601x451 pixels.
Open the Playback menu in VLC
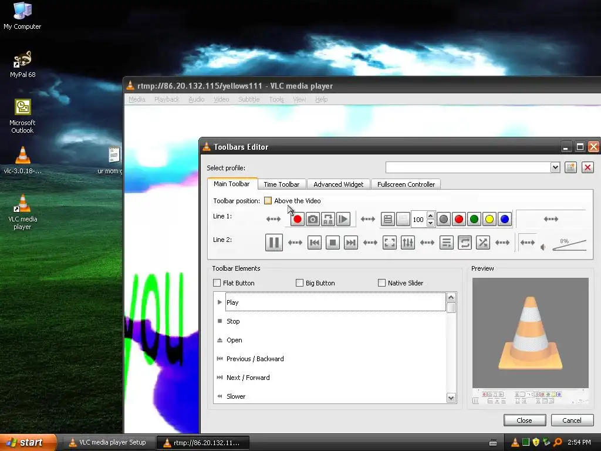[167, 99]
